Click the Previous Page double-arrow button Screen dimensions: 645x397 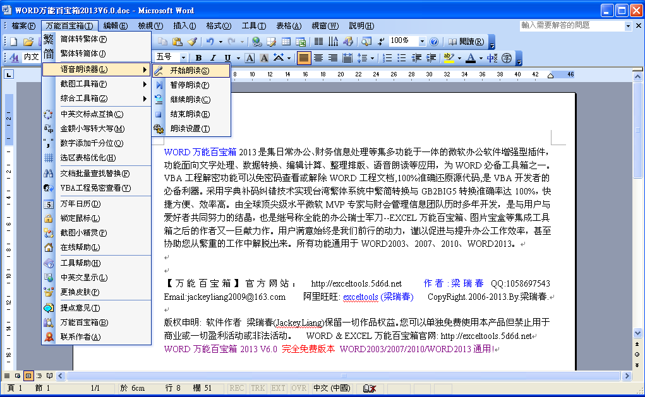[x=637, y=344]
